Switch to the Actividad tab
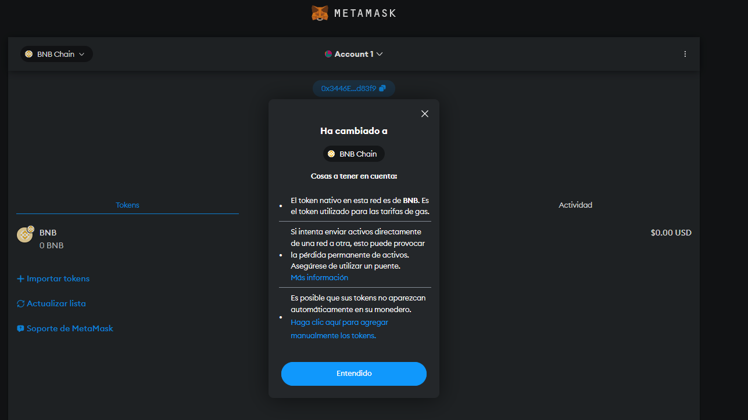Image resolution: width=748 pixels, height=420 pixels. click(575, 205)
